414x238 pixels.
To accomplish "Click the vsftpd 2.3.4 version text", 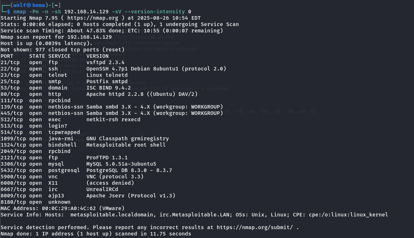I will click(x=105, y=63).
